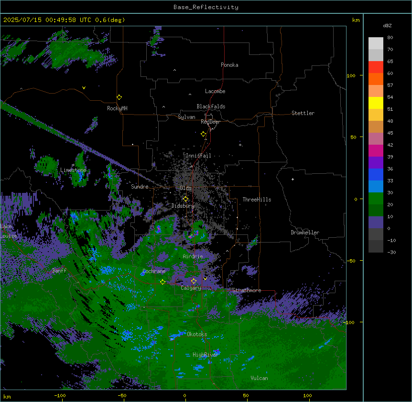
Task: Pick the green 30 dBZ legend color
Action: (376, 199)
